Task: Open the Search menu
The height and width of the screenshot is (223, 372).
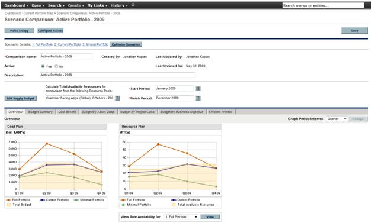Action: point(56,5)
